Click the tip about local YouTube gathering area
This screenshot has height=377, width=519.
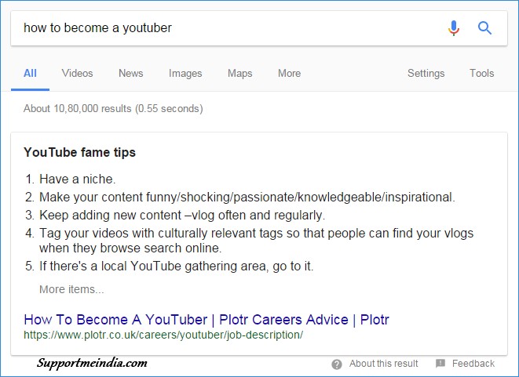coord(176,266)
